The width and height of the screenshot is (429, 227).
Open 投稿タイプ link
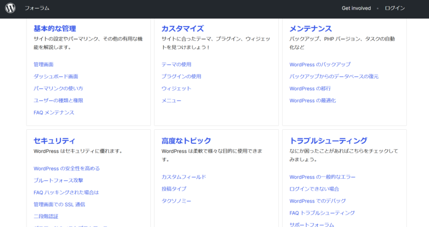(x=174, y=189)
